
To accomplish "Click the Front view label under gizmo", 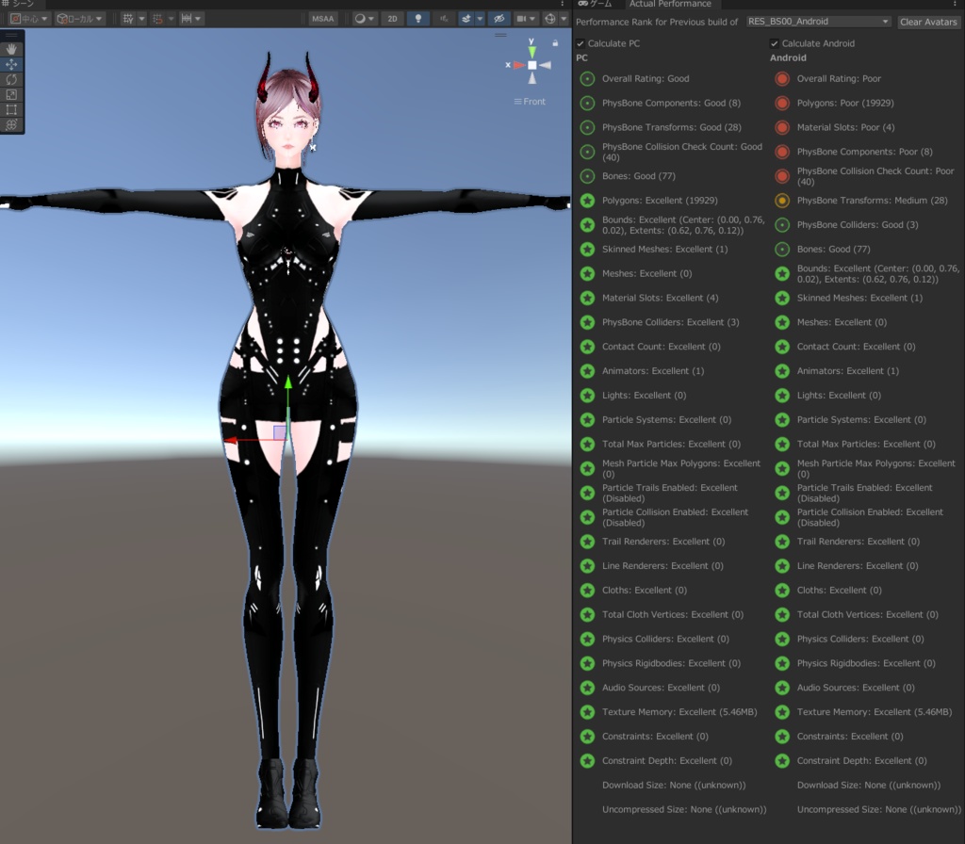I will pyautogui.click(x=530, y=102).
